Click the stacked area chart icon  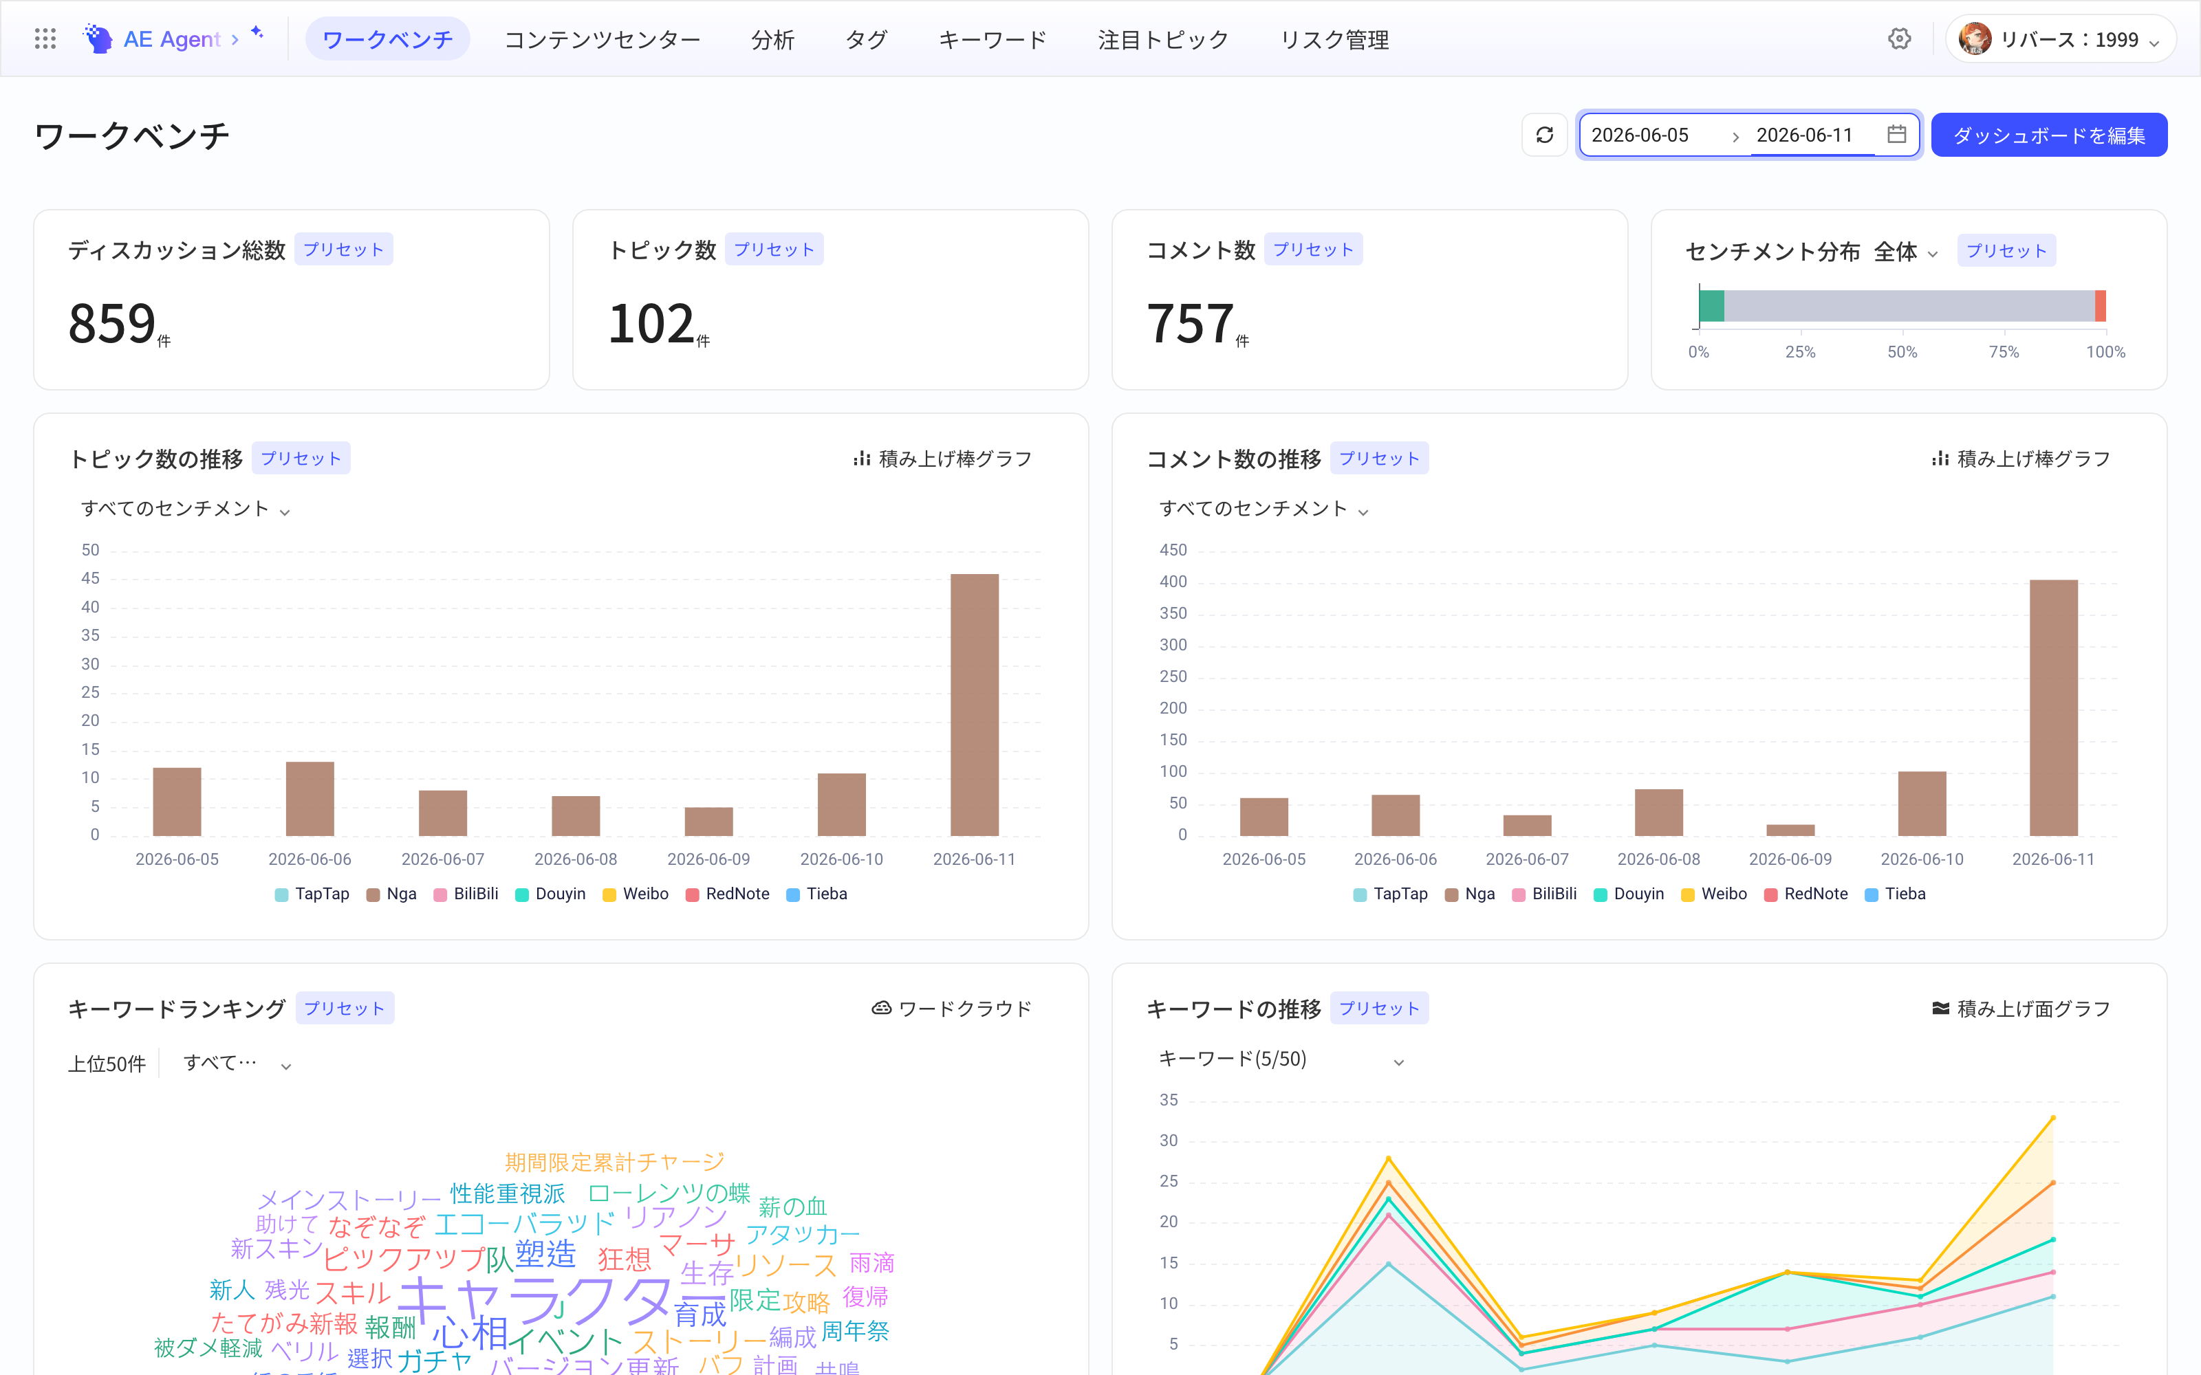point(1940,1008)
